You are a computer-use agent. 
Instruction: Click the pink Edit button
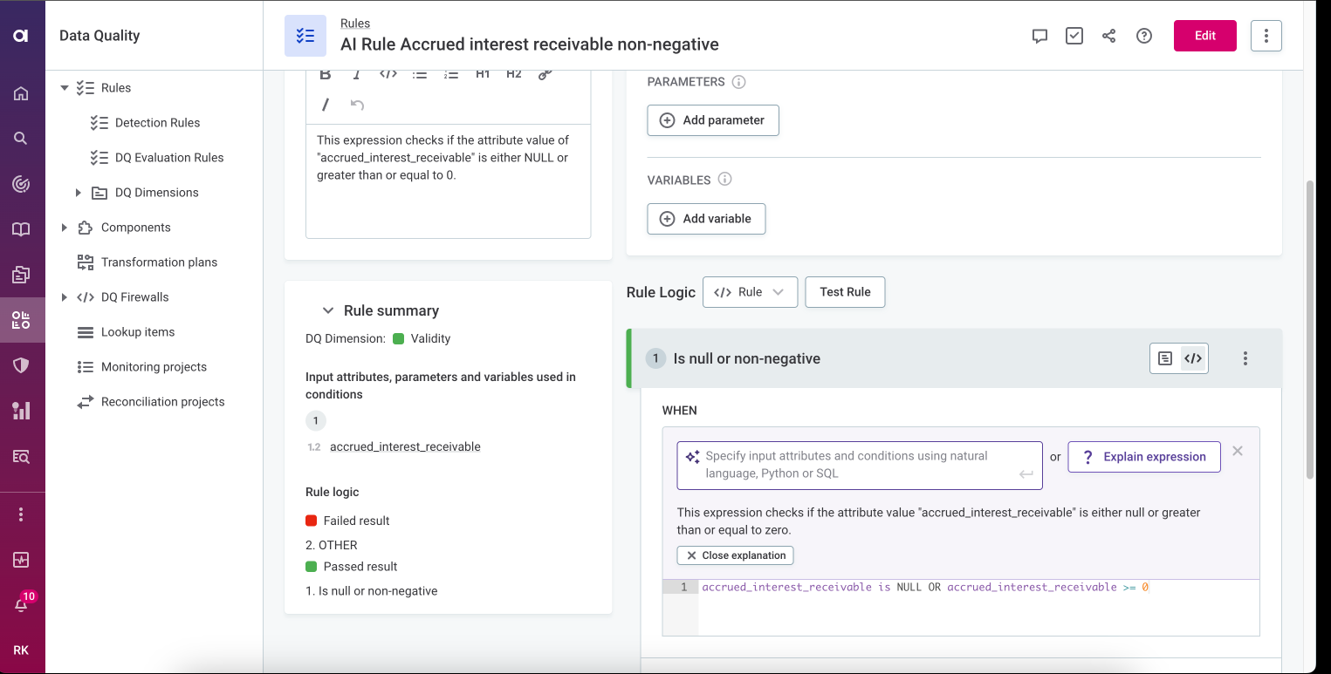coord(1204,36)
